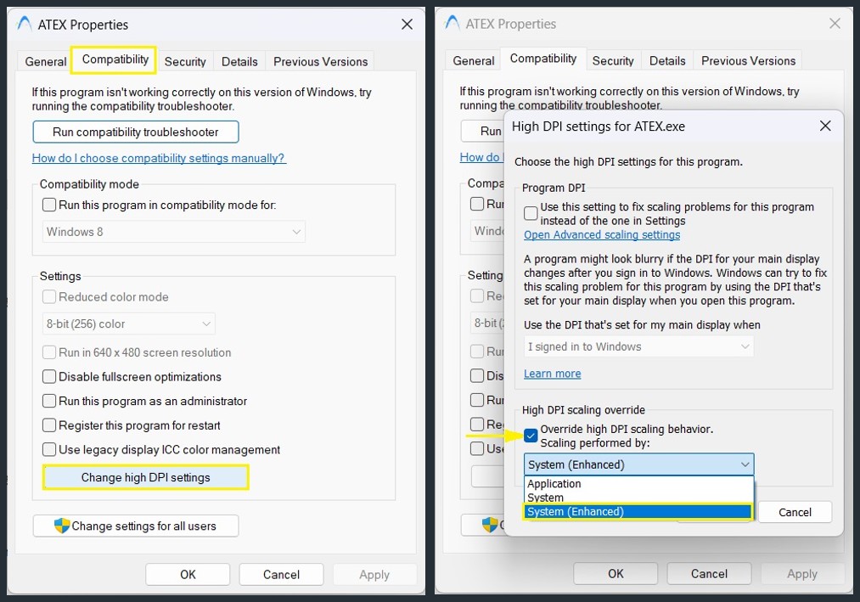This screenshot has width=860, height=602.
Task: Click Apply in the Properties window without the DPI dialog
Action: click(x=374, y=575)
